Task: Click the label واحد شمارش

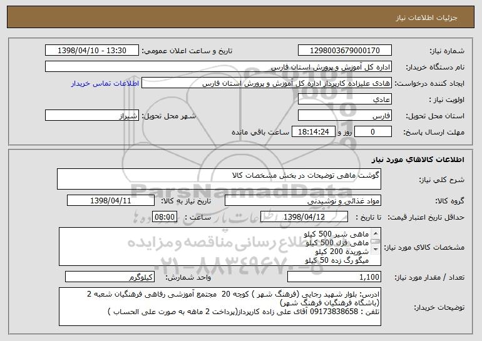Action: 188,278
